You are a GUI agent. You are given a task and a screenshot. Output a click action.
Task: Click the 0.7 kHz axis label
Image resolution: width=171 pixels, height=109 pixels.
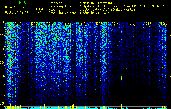pos(2,90)
